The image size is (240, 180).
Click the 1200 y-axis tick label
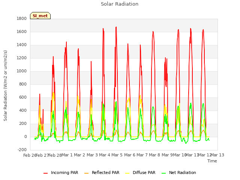[22, 58]
